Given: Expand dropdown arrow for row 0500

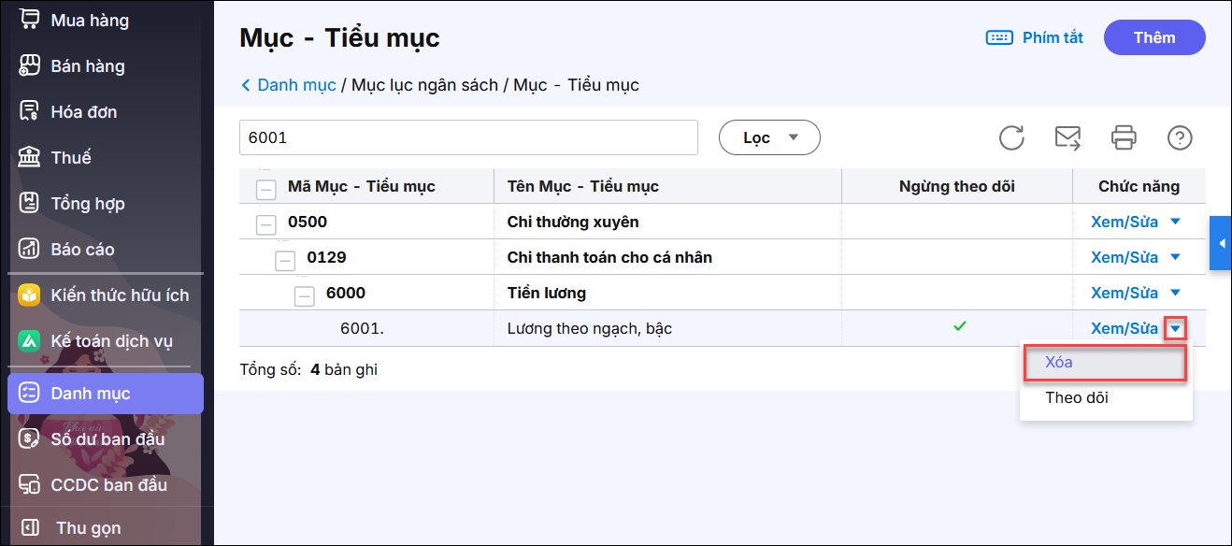Looking at the screenshot, I should [x=1175, y=222].
